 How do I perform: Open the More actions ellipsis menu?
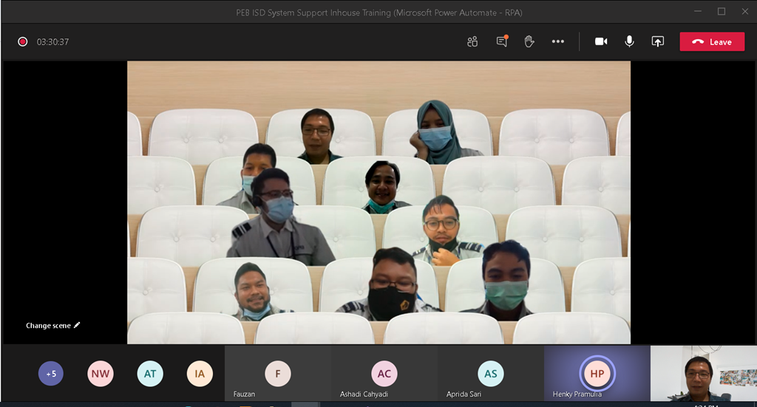point(558,42)
